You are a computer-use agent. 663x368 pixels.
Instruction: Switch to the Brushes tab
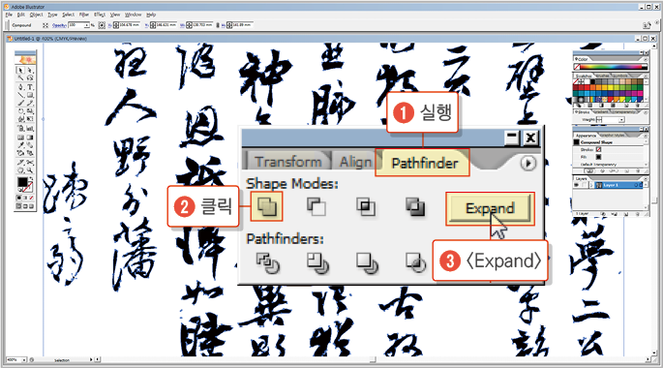[x=603, y=76]
